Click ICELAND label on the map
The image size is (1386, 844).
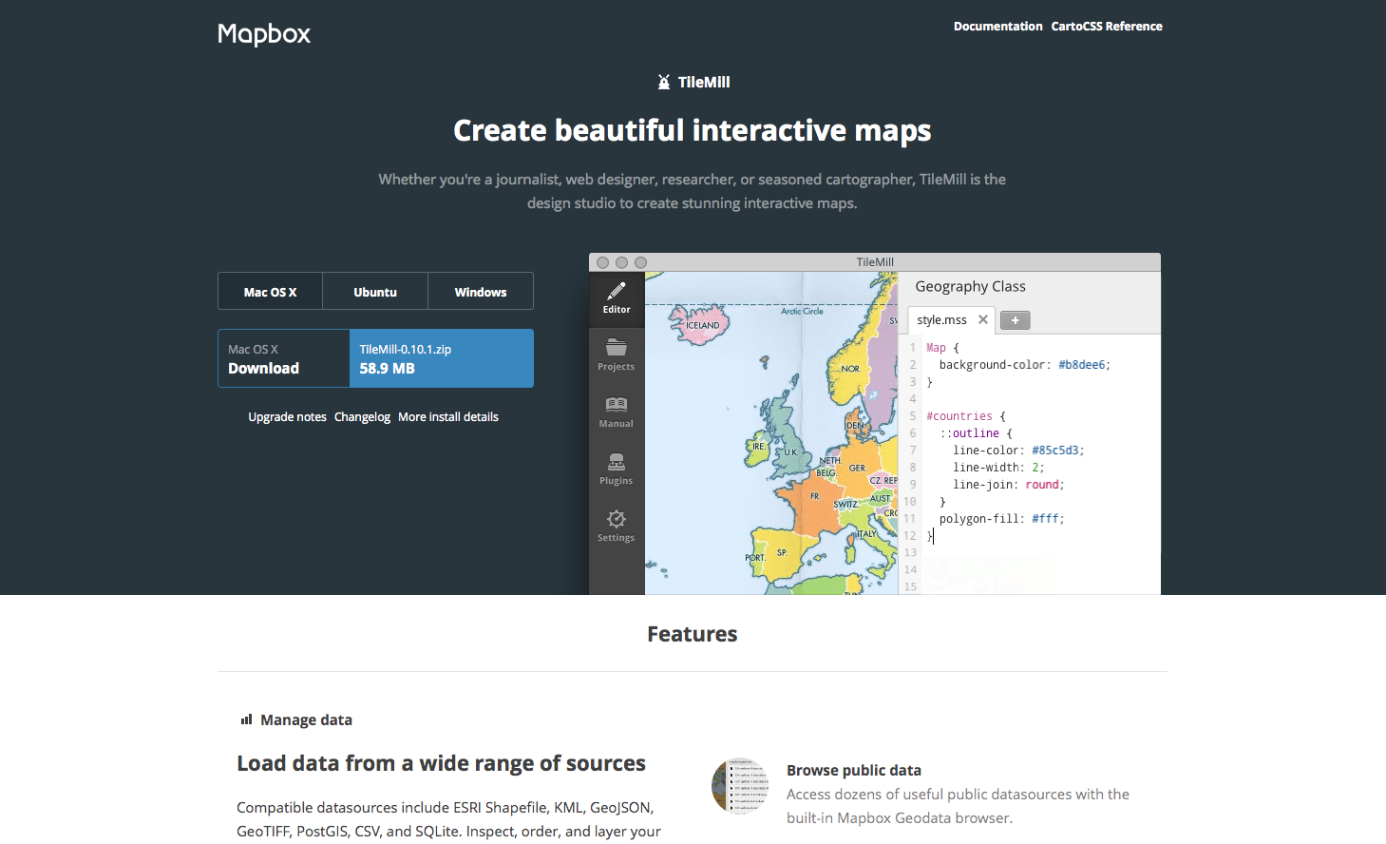coord(703,325)
